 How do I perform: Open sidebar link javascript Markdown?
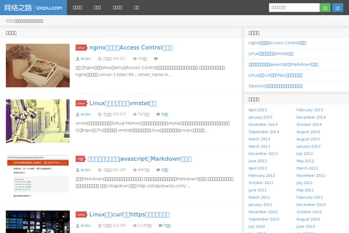[283, 65]
